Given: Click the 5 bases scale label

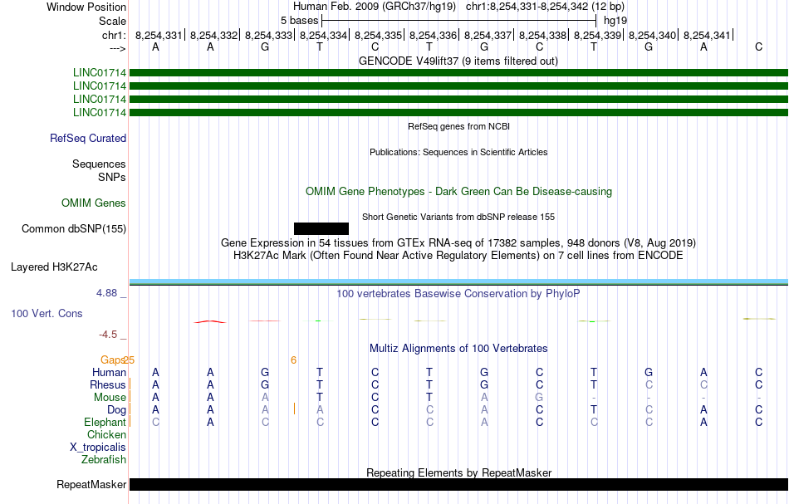Looking at the screenshot, I should [299, 21].
